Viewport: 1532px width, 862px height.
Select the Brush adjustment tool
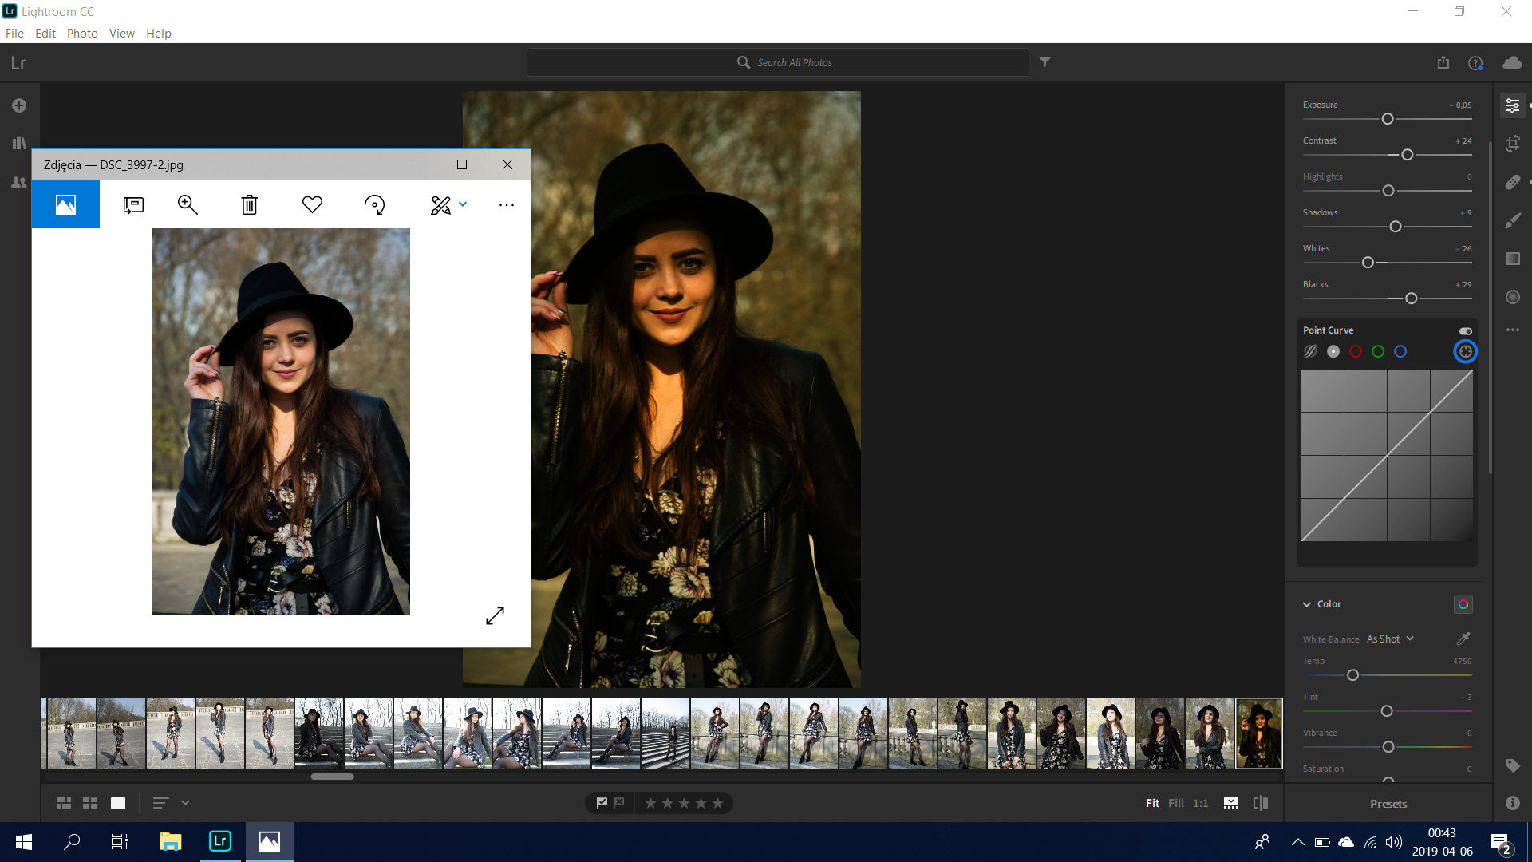point(1512,220)
